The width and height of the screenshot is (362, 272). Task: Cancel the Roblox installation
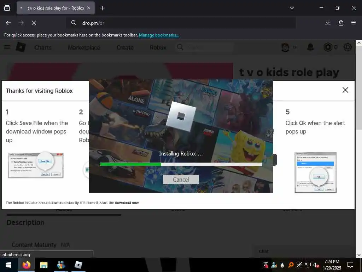(181, 180)
